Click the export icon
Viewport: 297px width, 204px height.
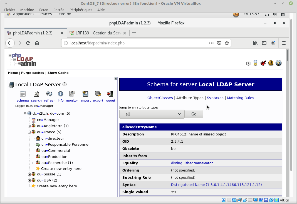(98, 94)
